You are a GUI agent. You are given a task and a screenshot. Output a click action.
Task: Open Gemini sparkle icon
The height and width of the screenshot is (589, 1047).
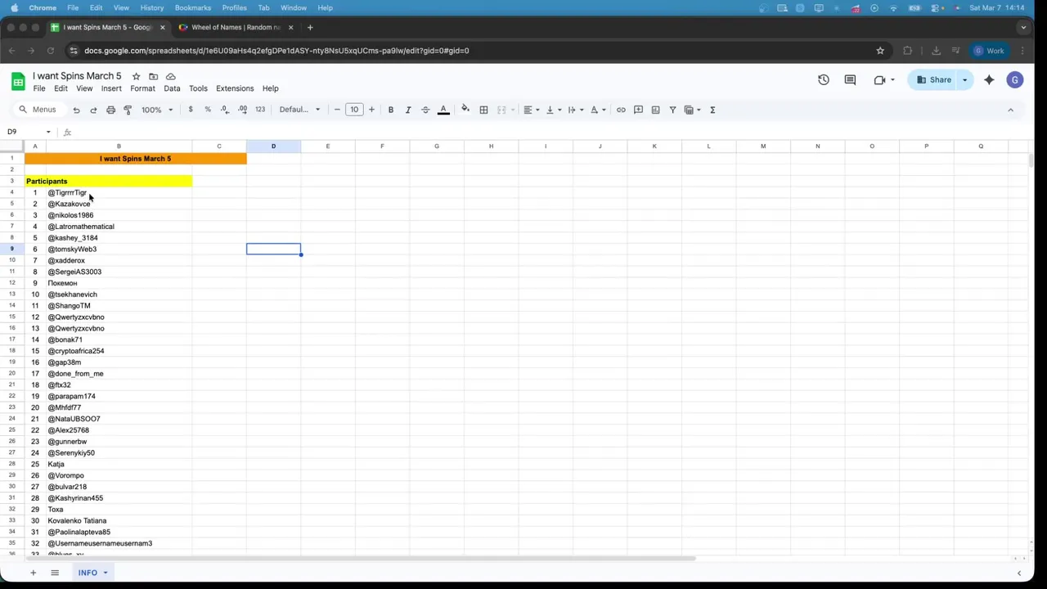(x=989, y=79)
